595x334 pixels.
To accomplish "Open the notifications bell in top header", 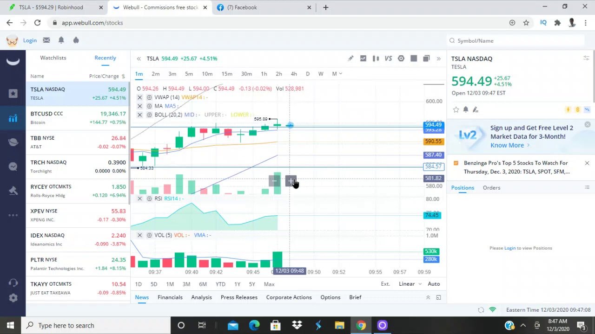I will 61,40.
